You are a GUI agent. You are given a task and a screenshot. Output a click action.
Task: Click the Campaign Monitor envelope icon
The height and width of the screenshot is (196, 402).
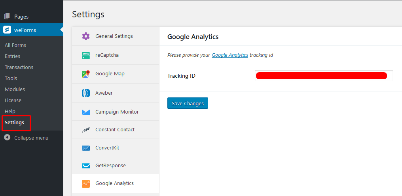click(86, 112)
